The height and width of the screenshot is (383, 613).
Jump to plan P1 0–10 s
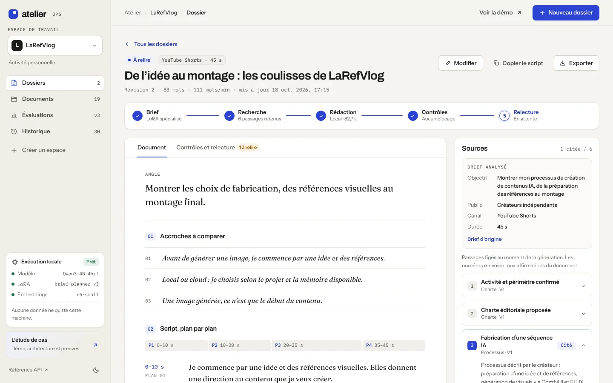tap(176, 346)
